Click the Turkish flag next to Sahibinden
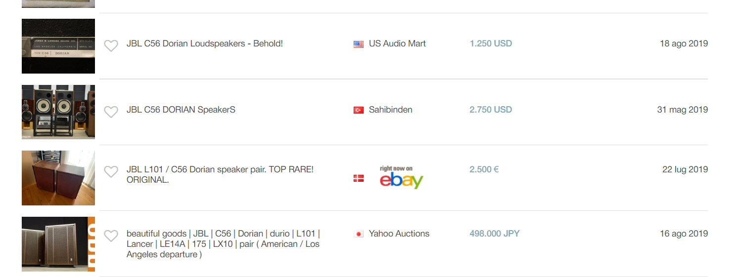This screenshot has width=737, height=277. pyautogui.click(x=359, y=110)
